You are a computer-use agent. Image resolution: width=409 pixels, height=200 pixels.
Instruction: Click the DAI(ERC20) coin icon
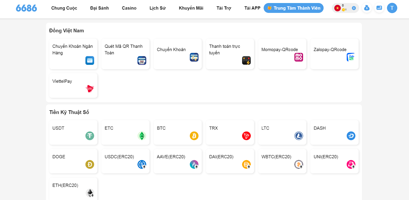click(x=246, y=164)
